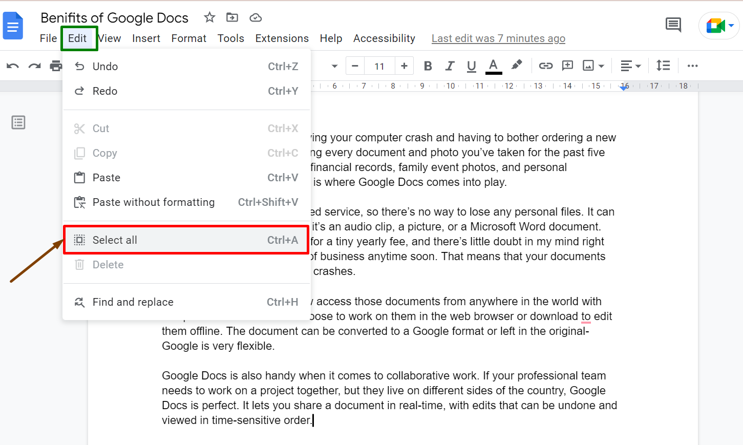Check the cloud save status icon
Viewport: 743px width, 445px height.
pos(256,17)
